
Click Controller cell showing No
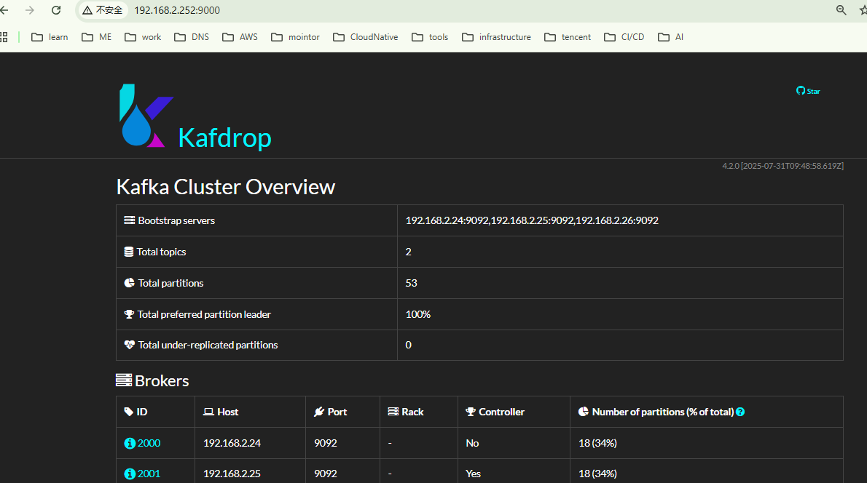pos(472,443)
